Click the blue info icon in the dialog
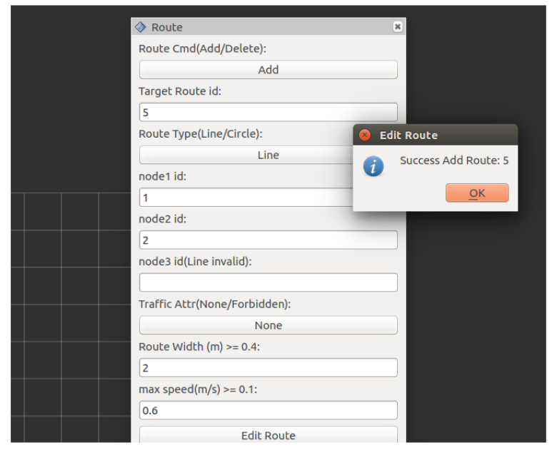552x450 pixels. point(373,166)
